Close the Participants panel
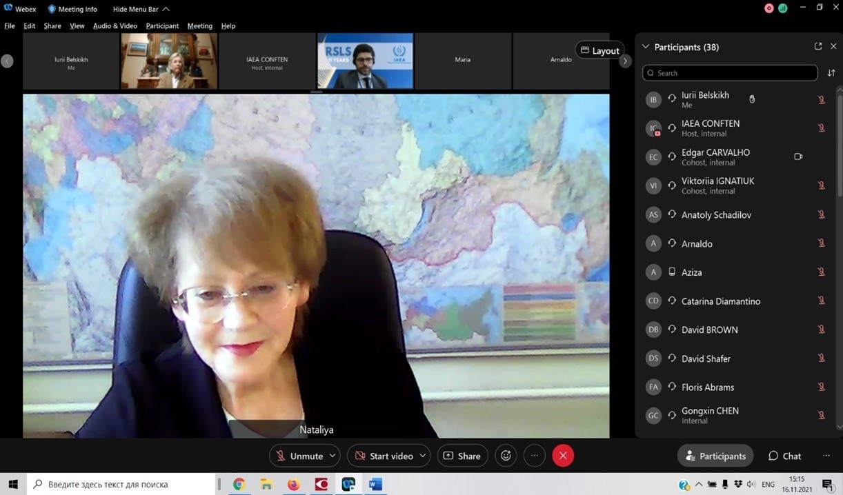The width and height of the screenshot is (843, 495). pyautogui.click(x=833, y=47)
